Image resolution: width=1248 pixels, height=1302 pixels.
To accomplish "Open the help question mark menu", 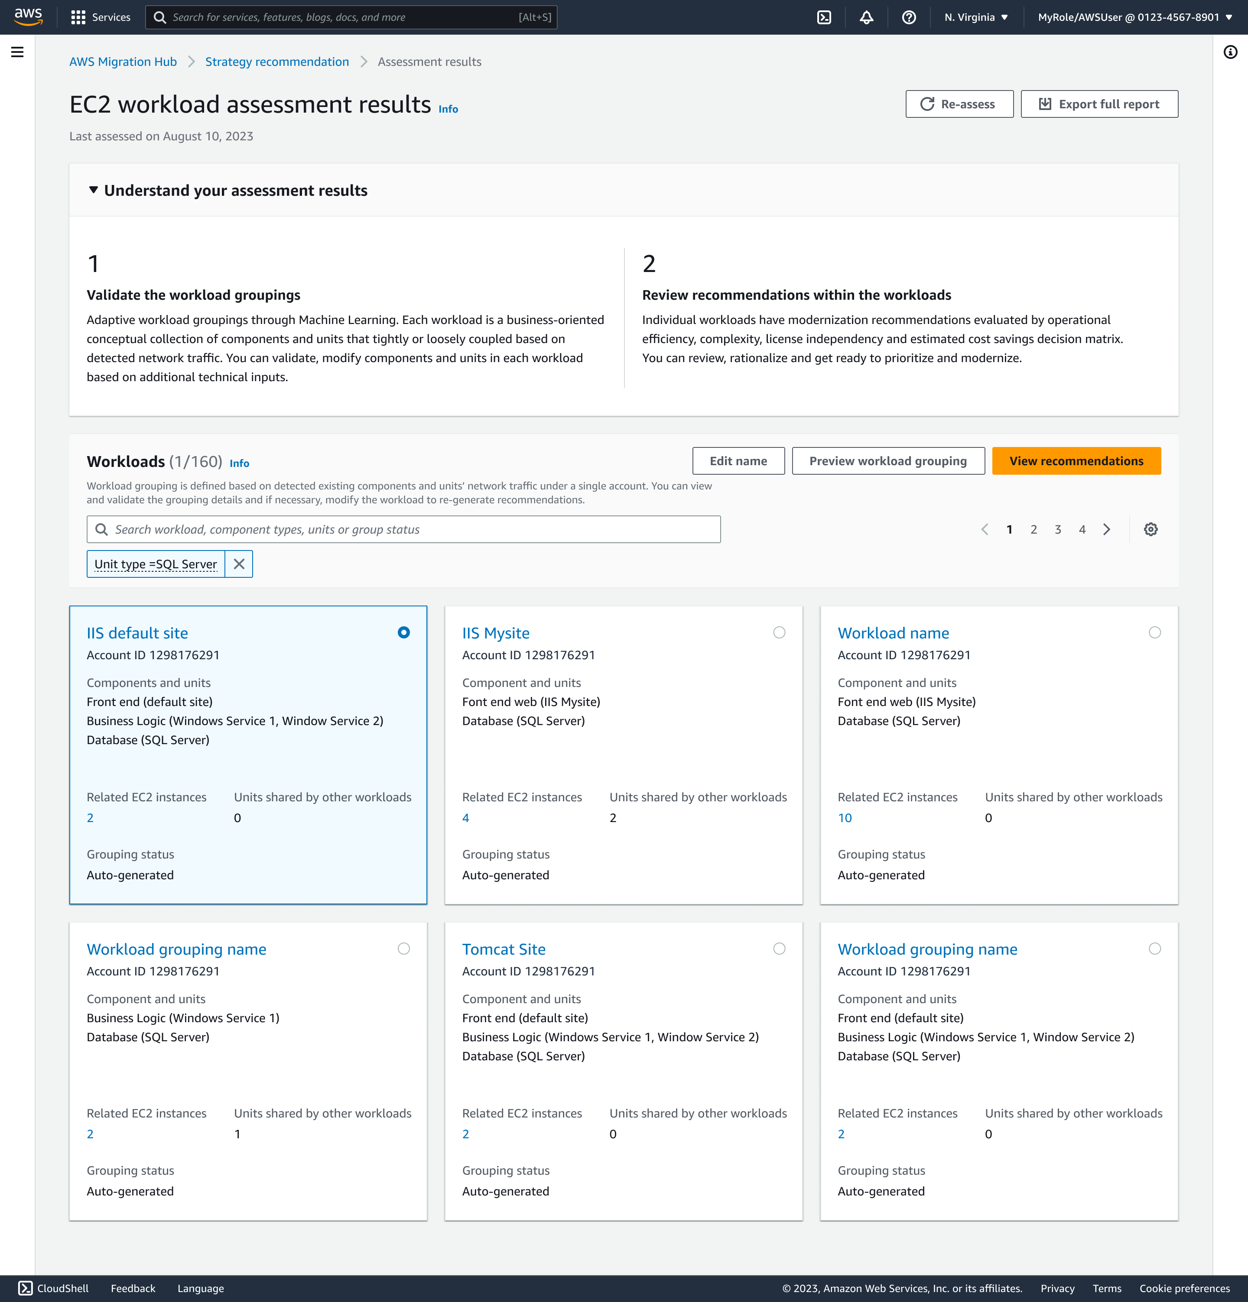I will coord(909,17).
